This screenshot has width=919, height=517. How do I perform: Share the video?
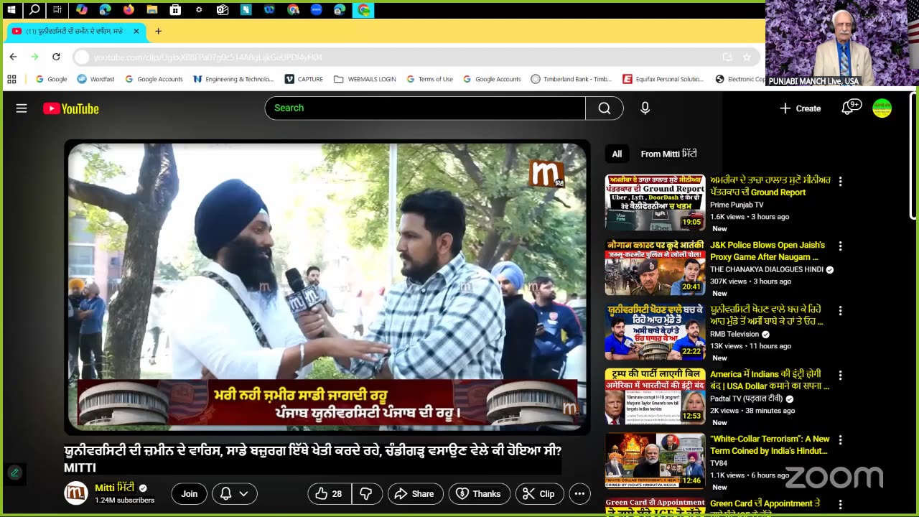point(415,493)
